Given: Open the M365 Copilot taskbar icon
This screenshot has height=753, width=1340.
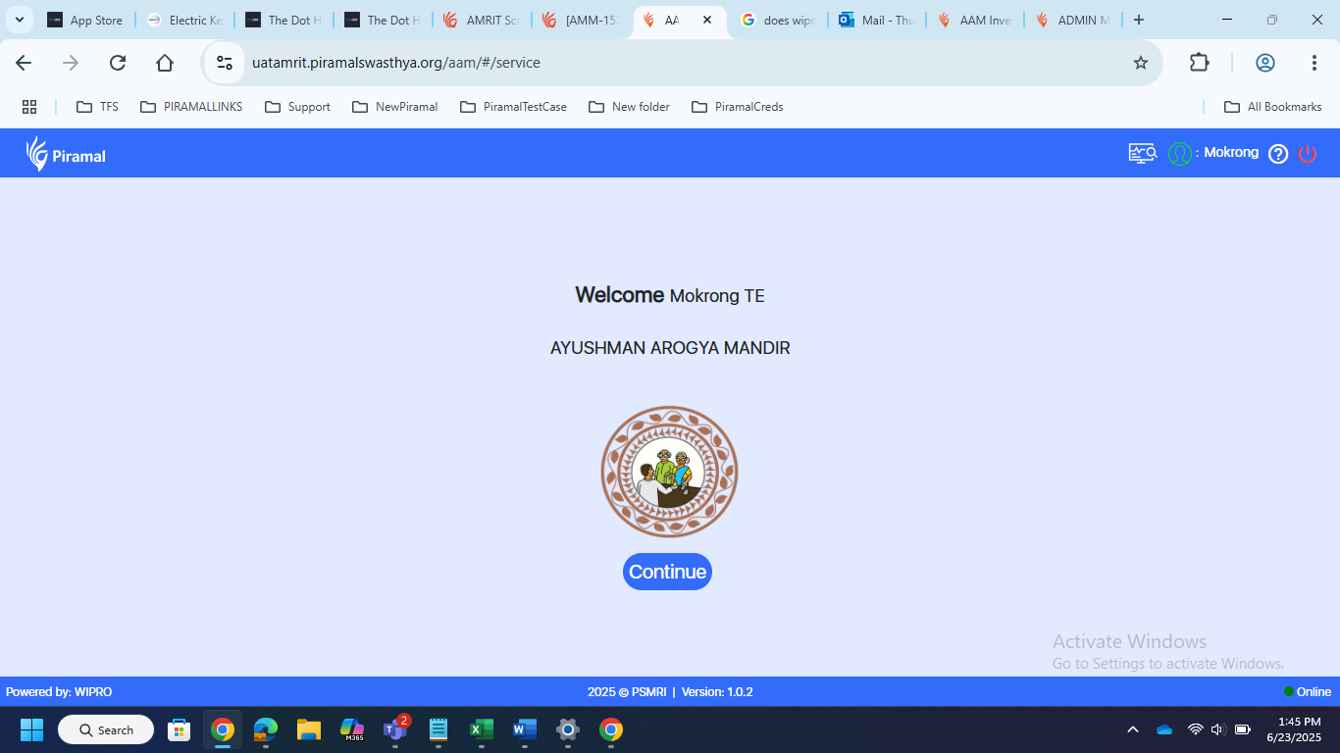Looking at the screenshot, I should point(352,729).
